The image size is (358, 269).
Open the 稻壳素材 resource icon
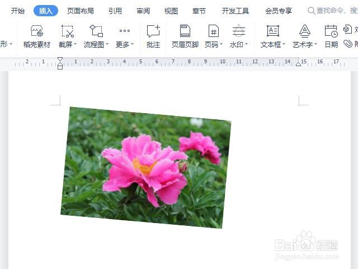pos(37,31)
